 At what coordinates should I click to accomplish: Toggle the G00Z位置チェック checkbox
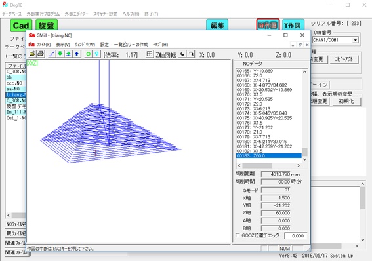238,235
